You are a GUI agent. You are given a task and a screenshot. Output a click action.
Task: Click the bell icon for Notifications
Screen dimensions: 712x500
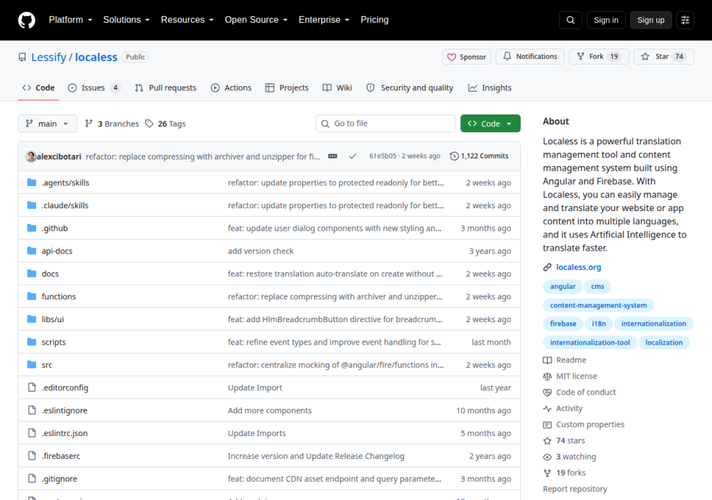pyautogui.click(x=507, y=56)
